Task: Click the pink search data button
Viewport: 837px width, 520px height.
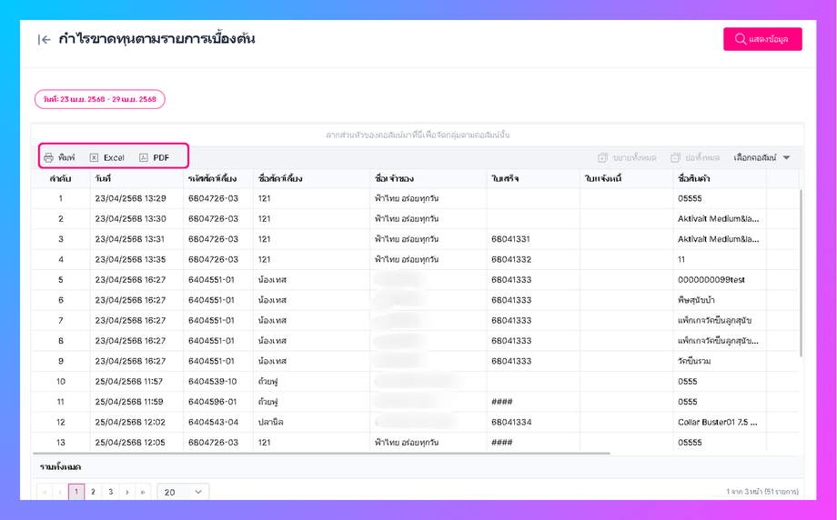Action: [x=762, y=39]
